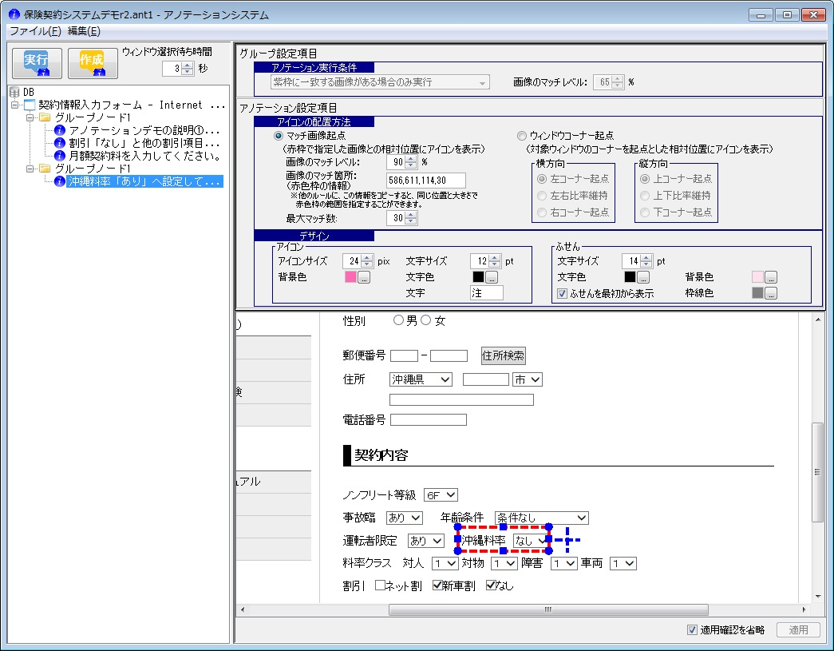The height and width of the screenshot is (651, 834).
Task: Click the icon 文字 text field
Action: point(487,293)
